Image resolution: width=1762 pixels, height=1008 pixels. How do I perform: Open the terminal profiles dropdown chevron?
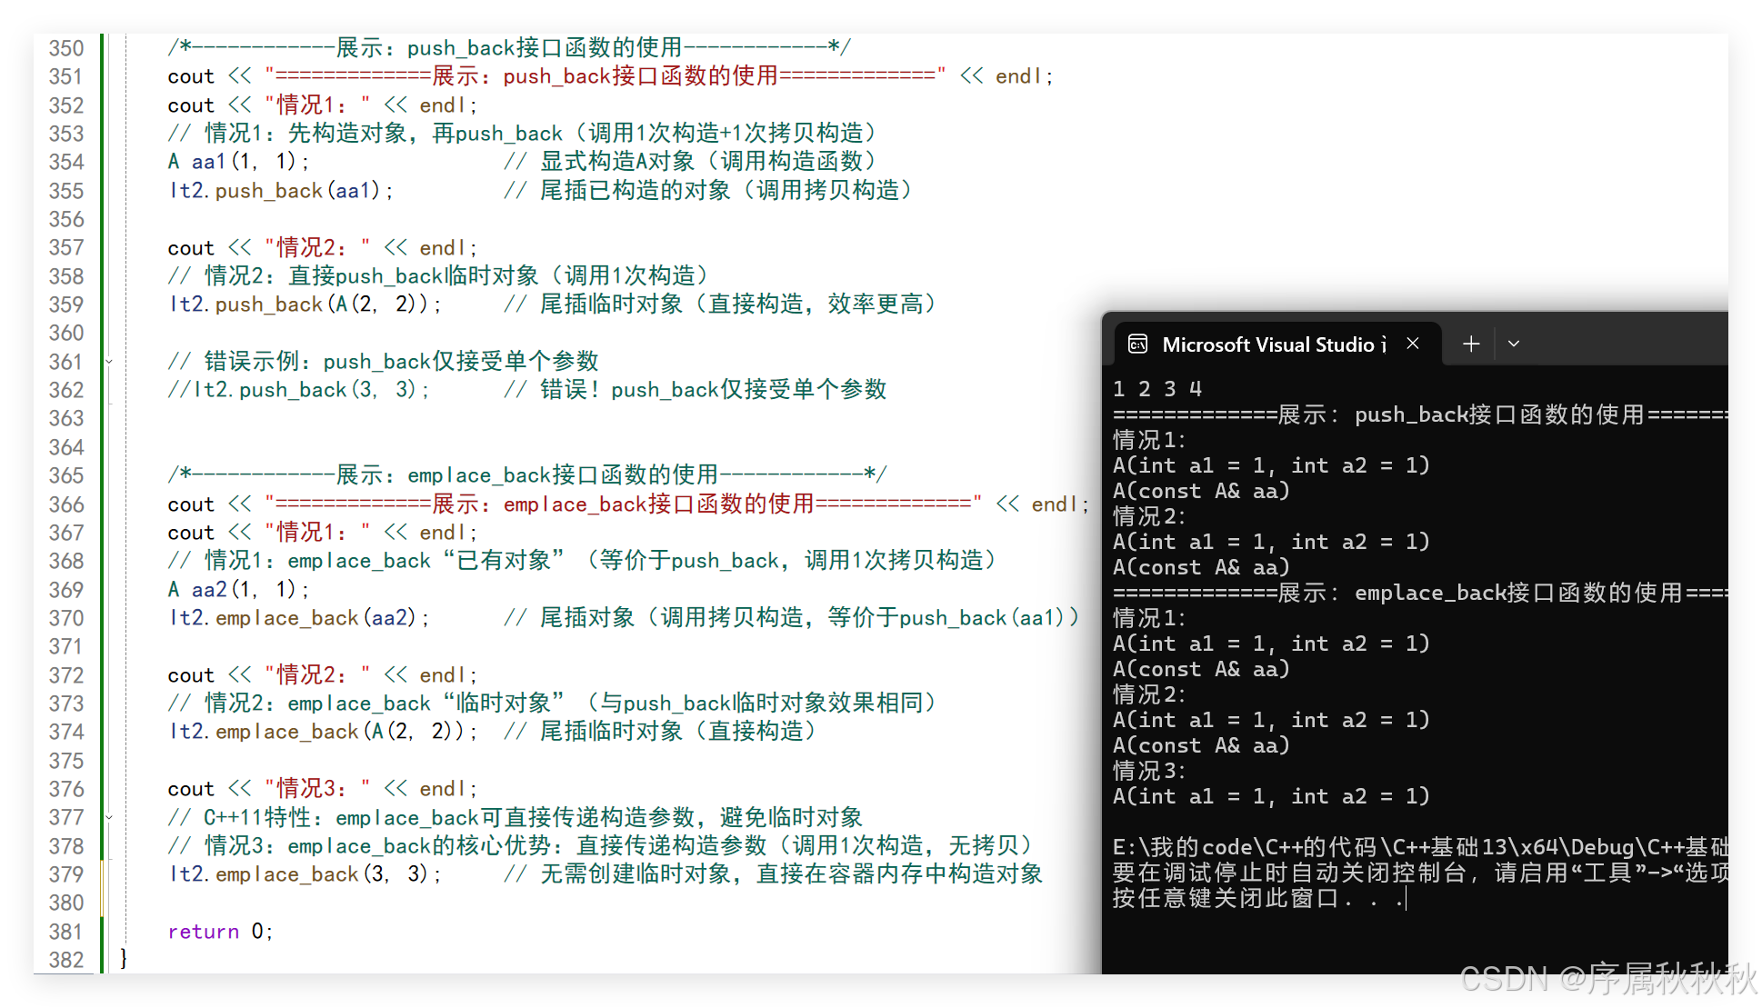1514,344
